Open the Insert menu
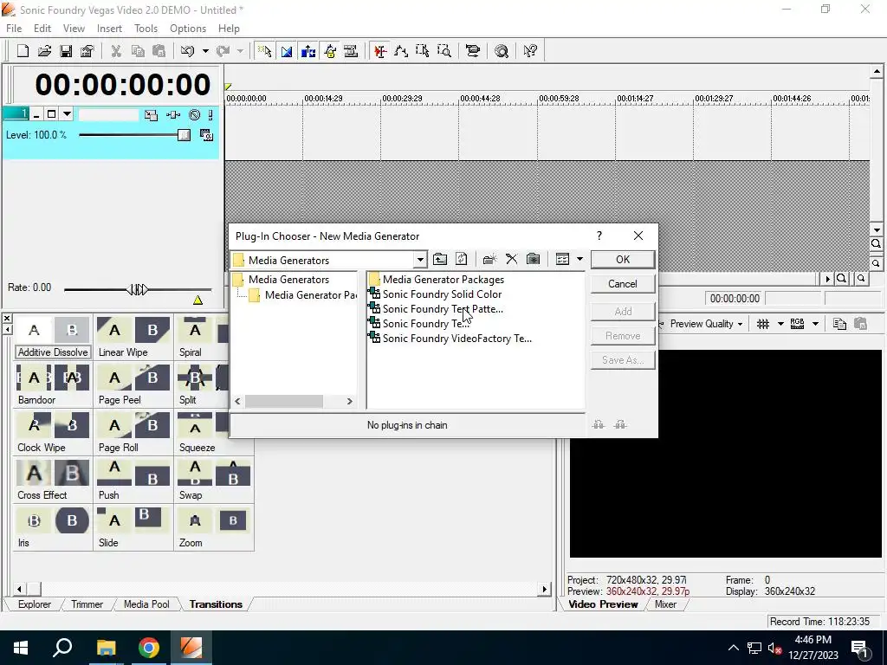Image resolution: width=887 pixels, height=665 pixels. click(x=109, y=29)
